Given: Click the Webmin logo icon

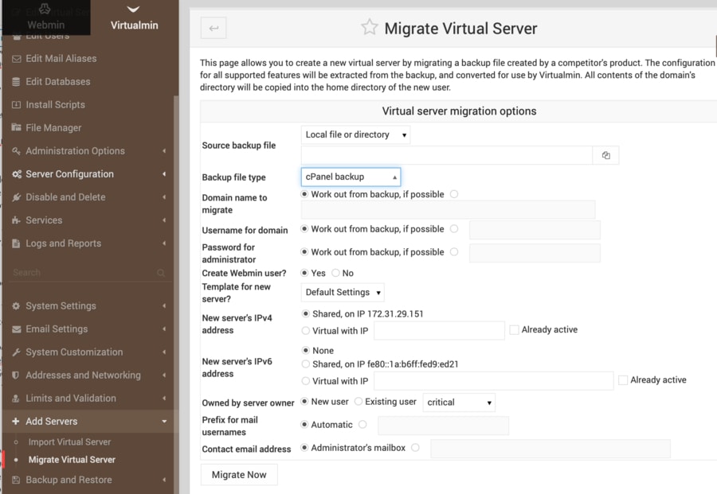Looking at the screenshot, I should [x=45, y=9].
